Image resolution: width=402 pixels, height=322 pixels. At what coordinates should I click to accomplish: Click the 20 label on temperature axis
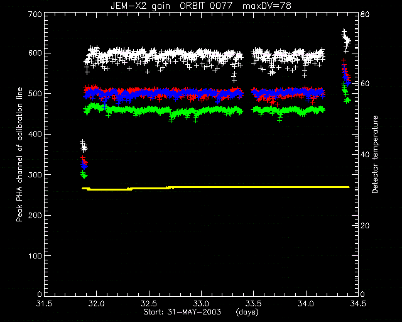(x=365, y=226)
